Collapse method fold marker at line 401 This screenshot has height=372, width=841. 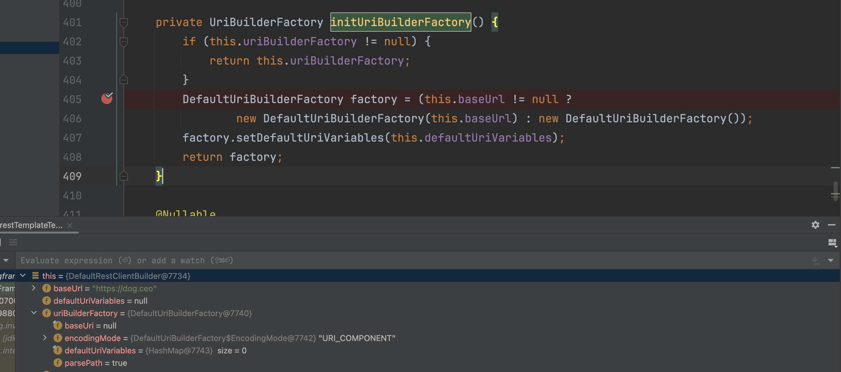point(123,22)
